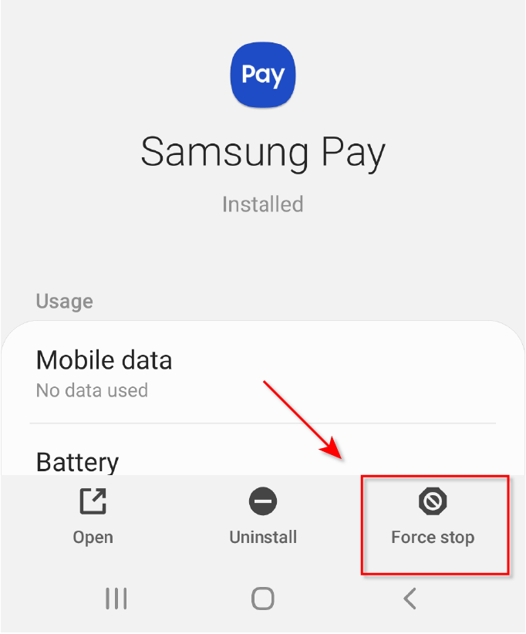
Task: Tap the Pay text inside app logo
Action: tap(263, 76)
